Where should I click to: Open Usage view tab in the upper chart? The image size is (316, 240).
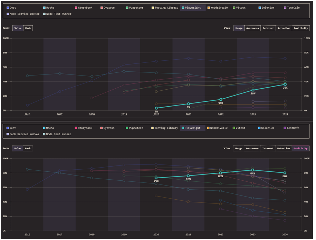[239, 28]
